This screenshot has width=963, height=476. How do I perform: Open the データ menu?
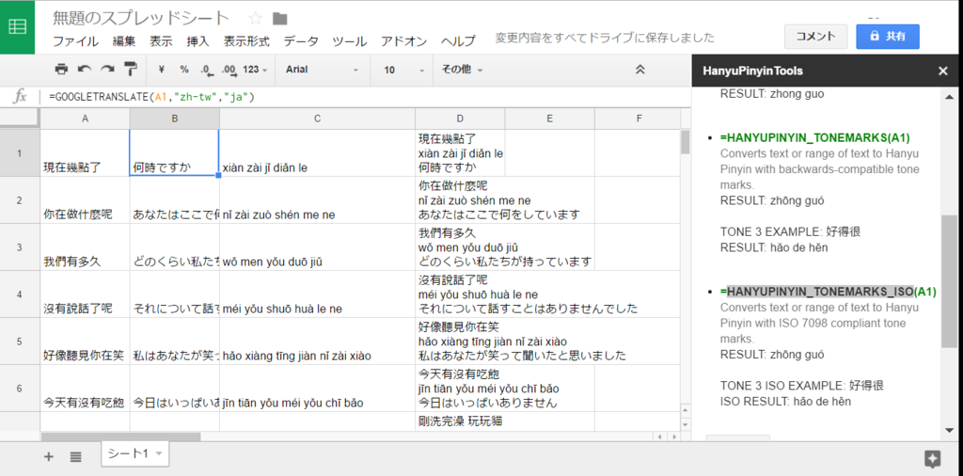[x=301, y=41]
